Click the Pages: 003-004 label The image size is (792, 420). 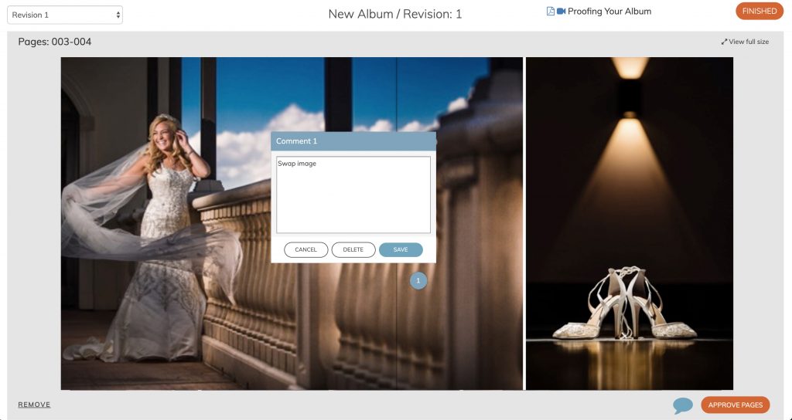click(x=55, y=42)
